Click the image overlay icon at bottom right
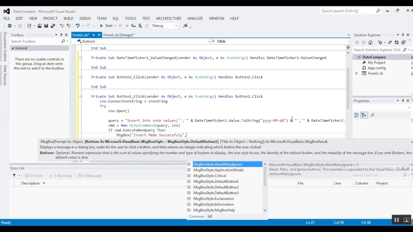 [x=406, y=220]
